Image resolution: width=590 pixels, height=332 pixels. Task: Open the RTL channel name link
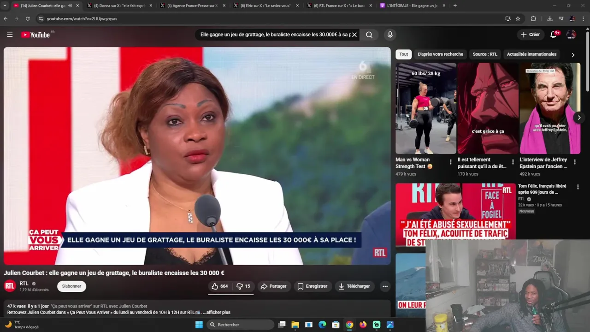(x=24, y=284)
